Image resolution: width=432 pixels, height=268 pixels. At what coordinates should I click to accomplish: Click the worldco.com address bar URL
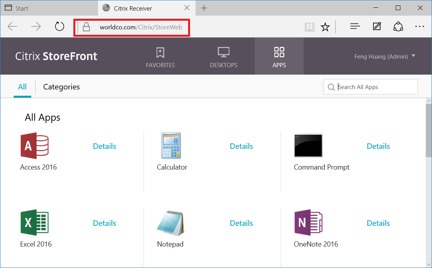[x=141, y=27]
